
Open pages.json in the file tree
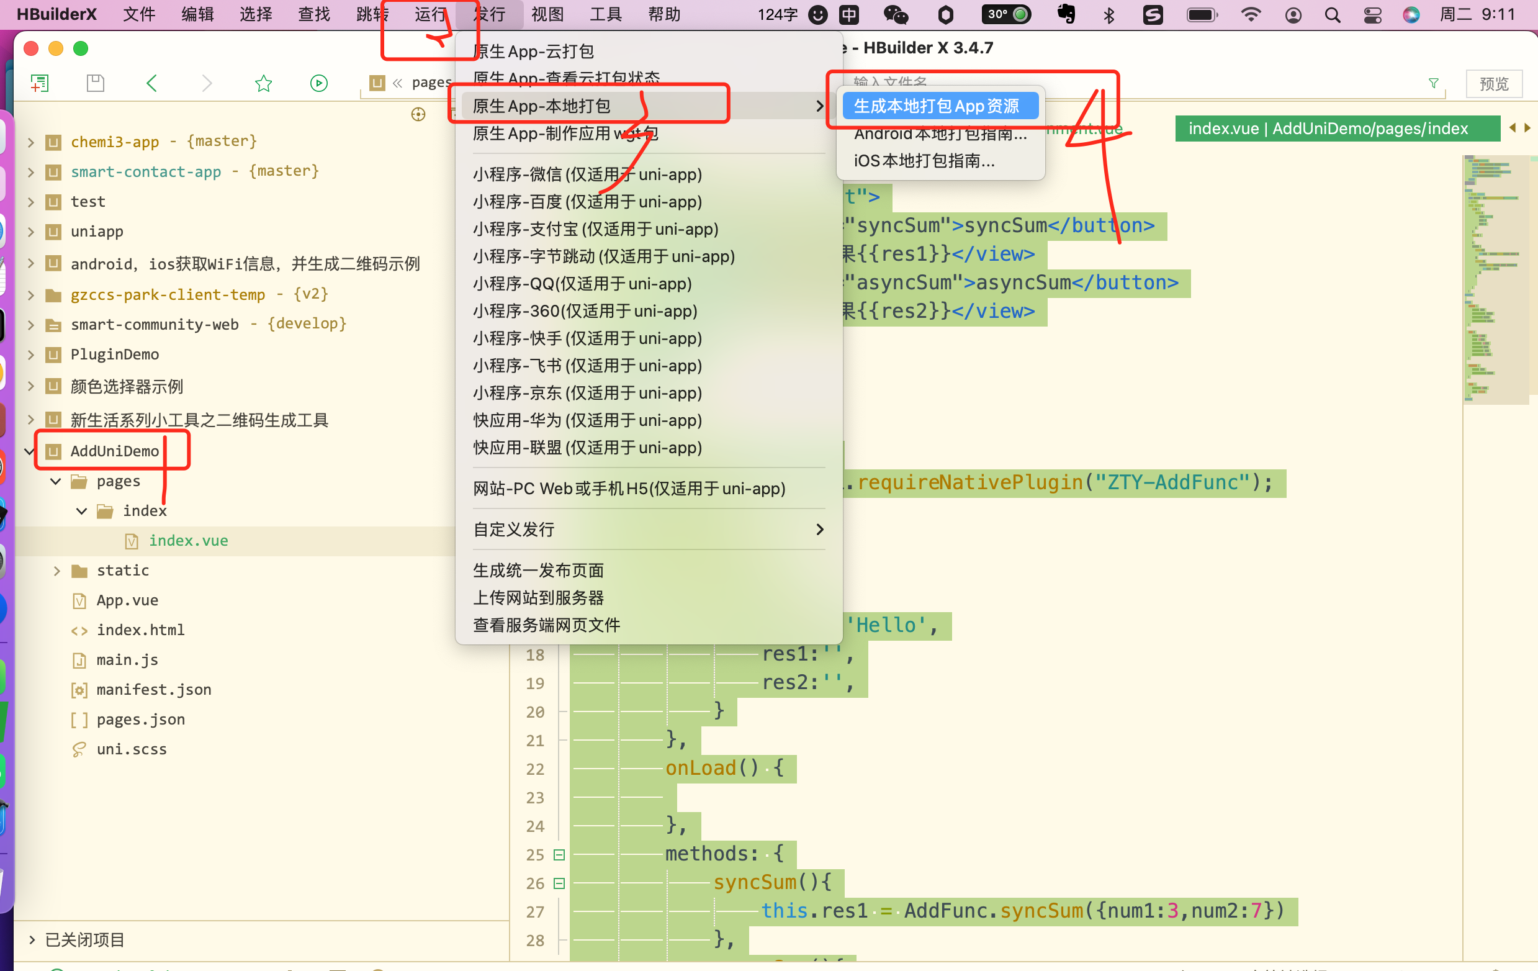pos(140,720)
